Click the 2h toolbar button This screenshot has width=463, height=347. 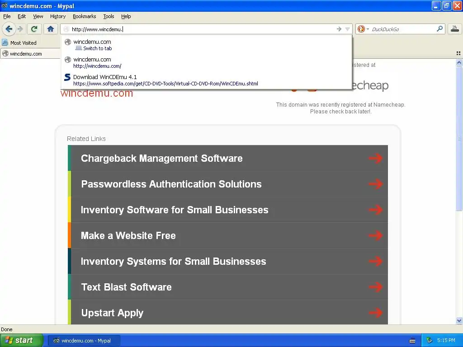pos(455,28)
